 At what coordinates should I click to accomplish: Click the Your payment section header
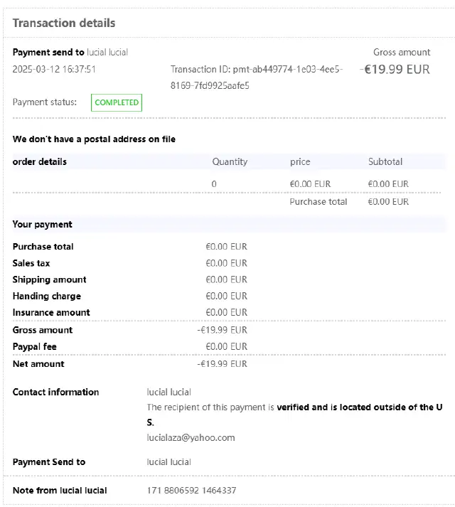point(43,224)
